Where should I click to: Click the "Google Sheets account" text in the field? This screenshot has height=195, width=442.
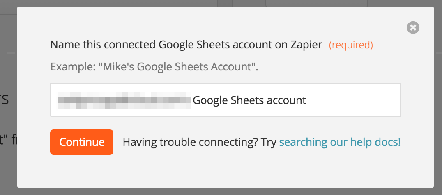[x=249, y=100]
